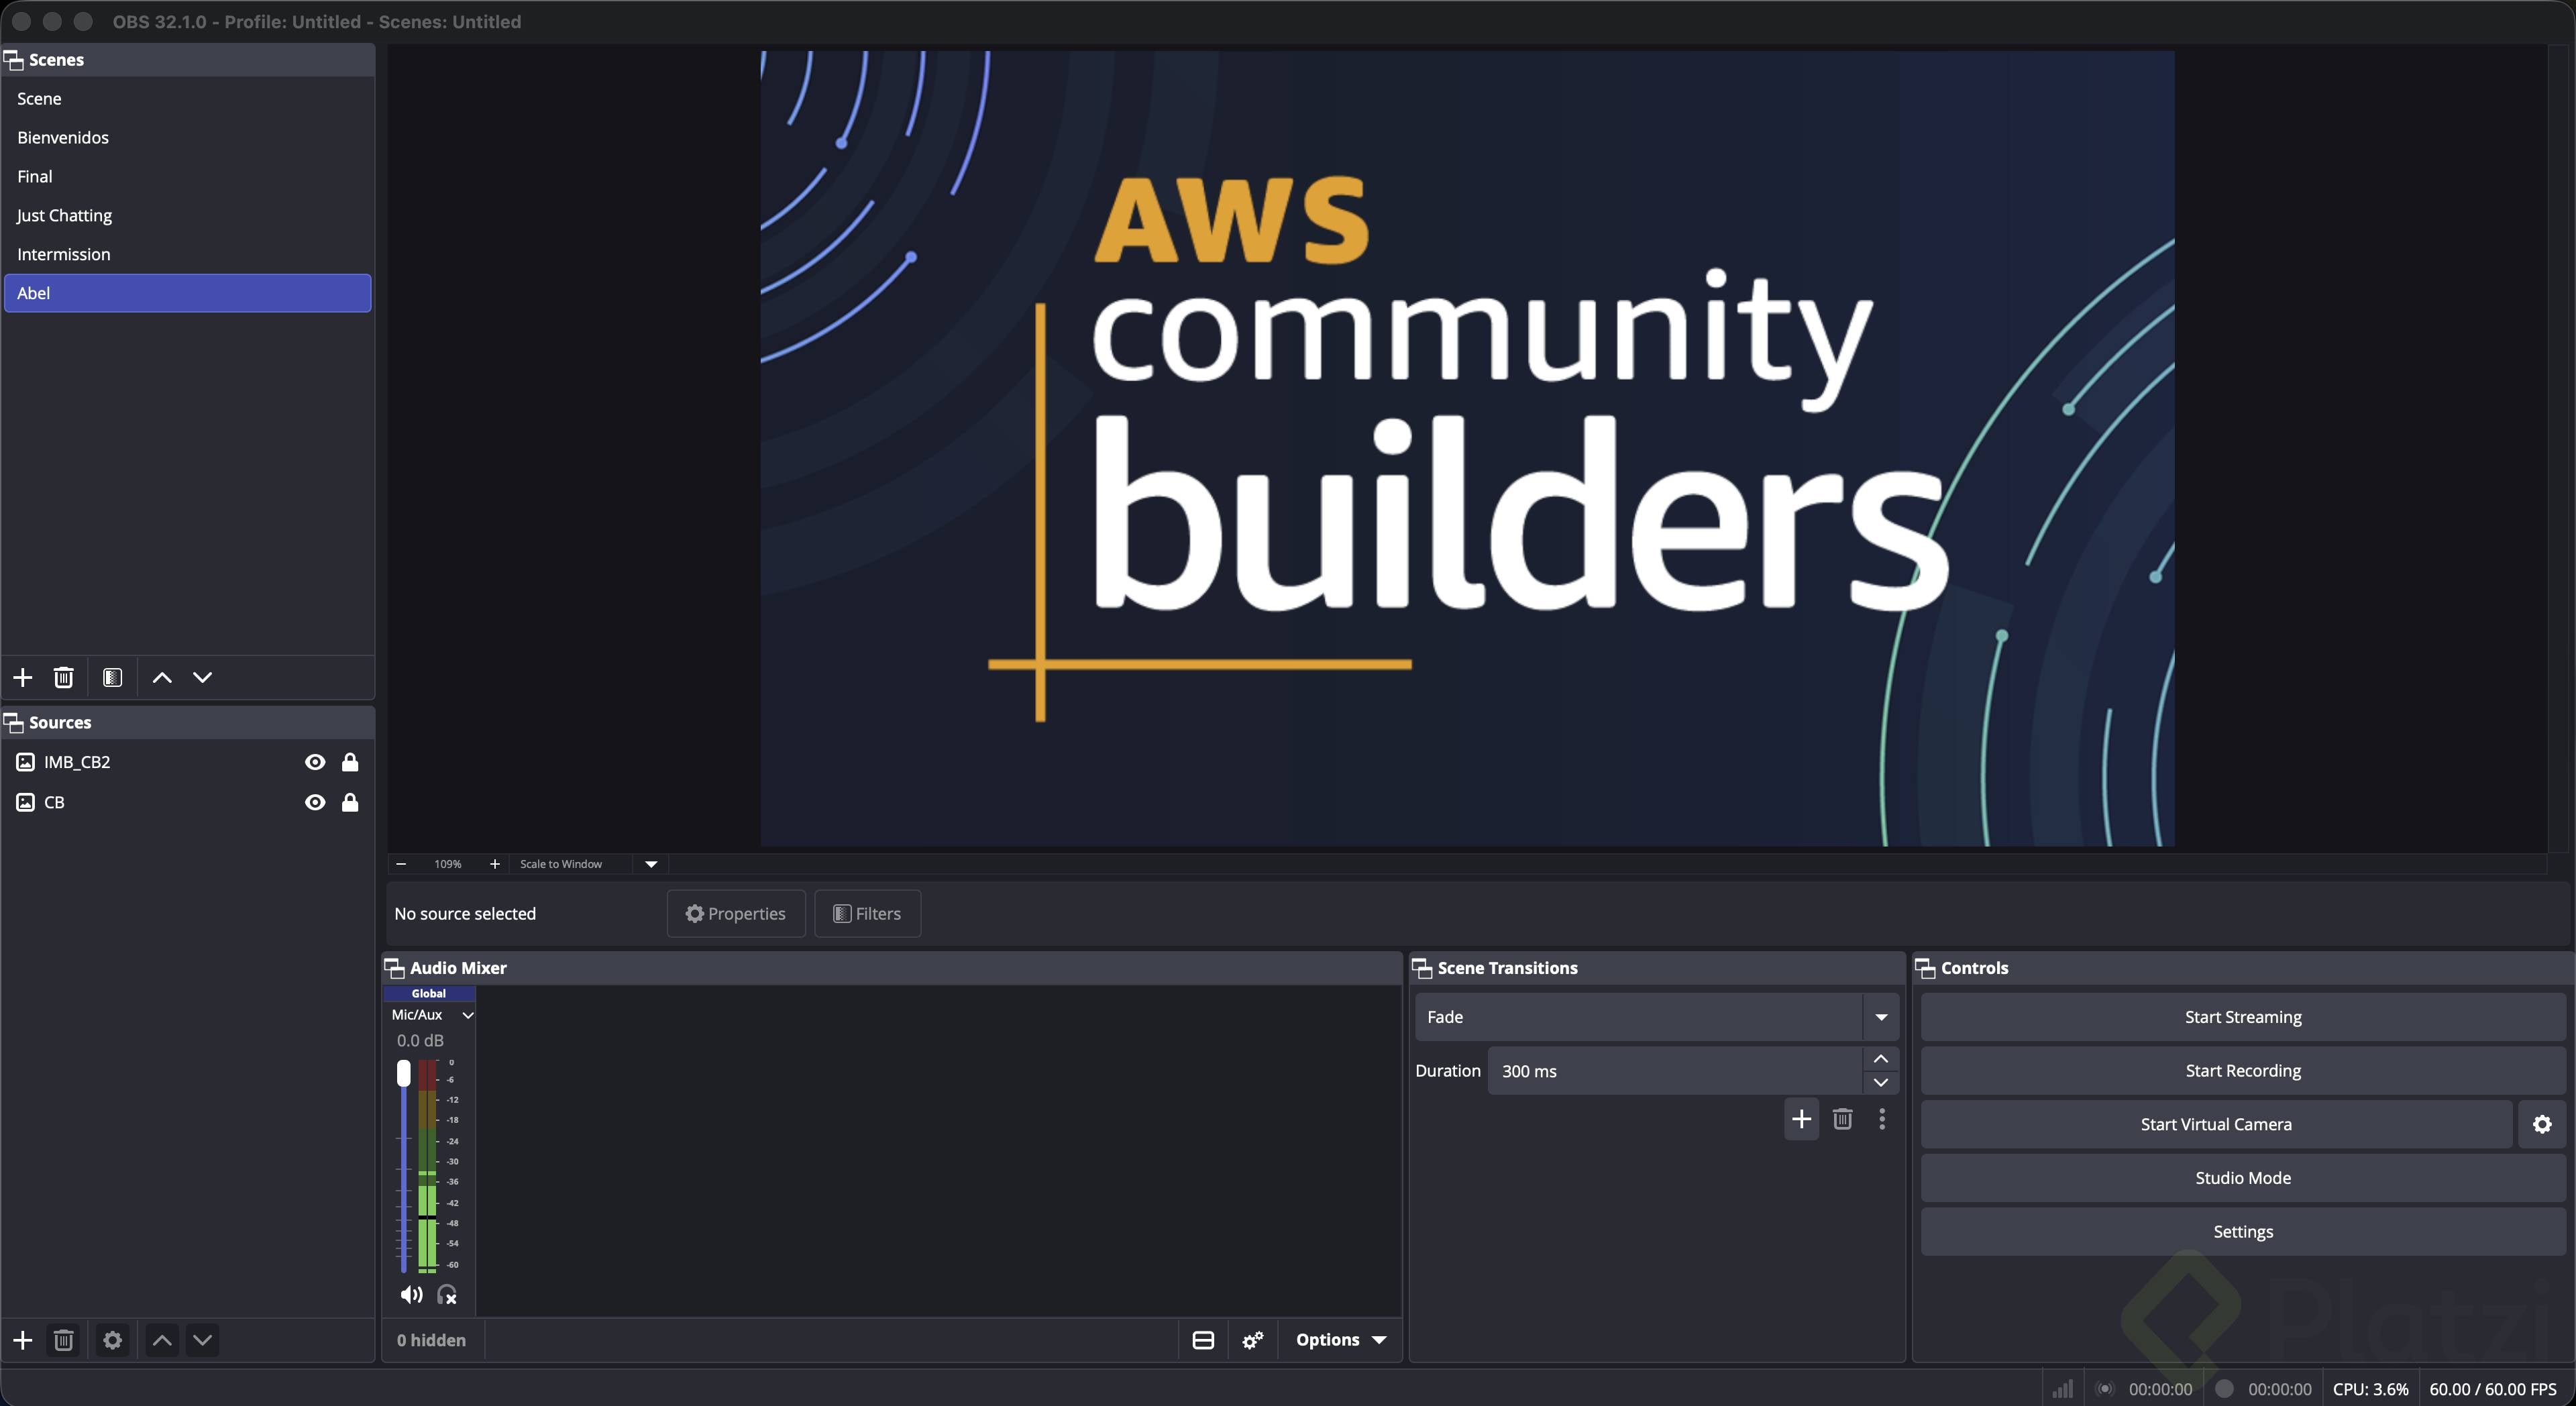Open the preview Scale to Window dropdown
The image size is (2576, 1406).
coord(651,864)
